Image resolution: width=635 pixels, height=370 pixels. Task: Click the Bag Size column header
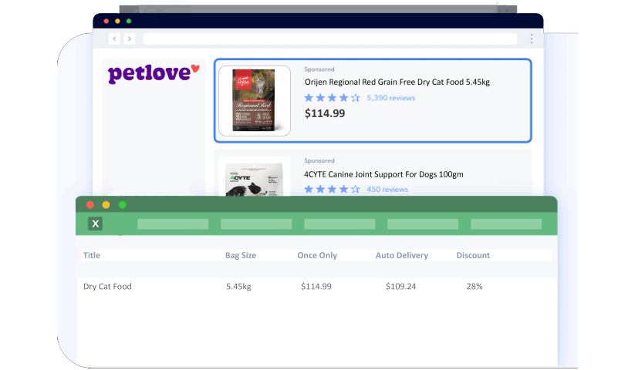click(x=241, y=255)
